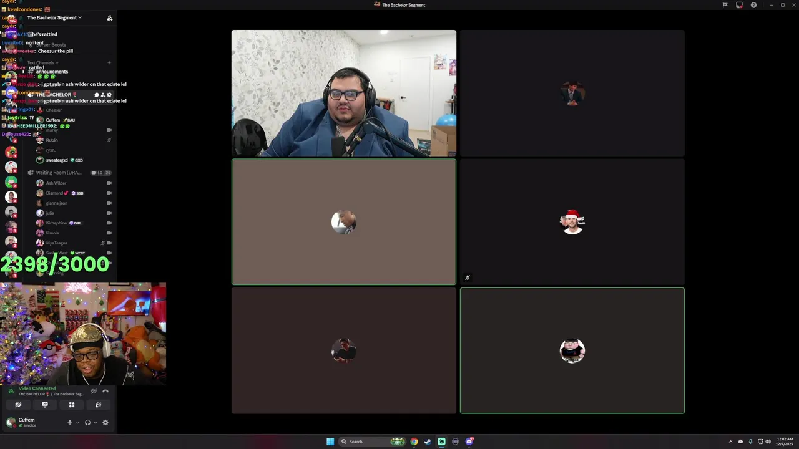Disconnect from the voice call
Viewport: 799px width, 449px height.
tap(105, 391)
